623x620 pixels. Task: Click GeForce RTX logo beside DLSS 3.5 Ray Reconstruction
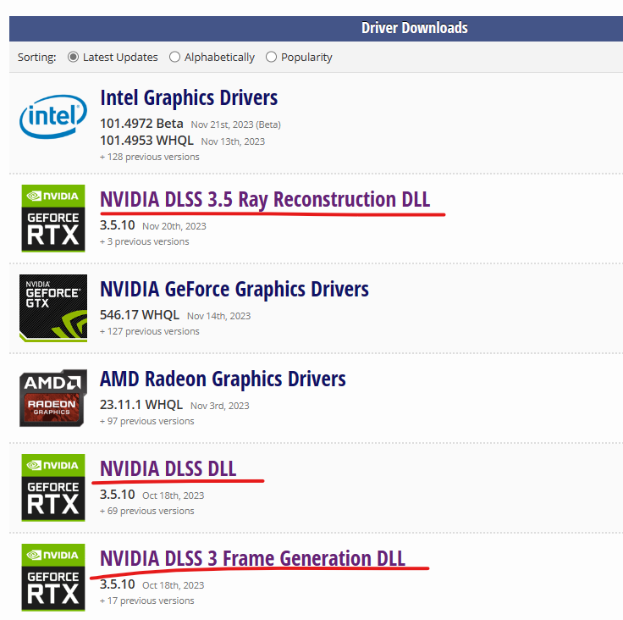point(53,218)
